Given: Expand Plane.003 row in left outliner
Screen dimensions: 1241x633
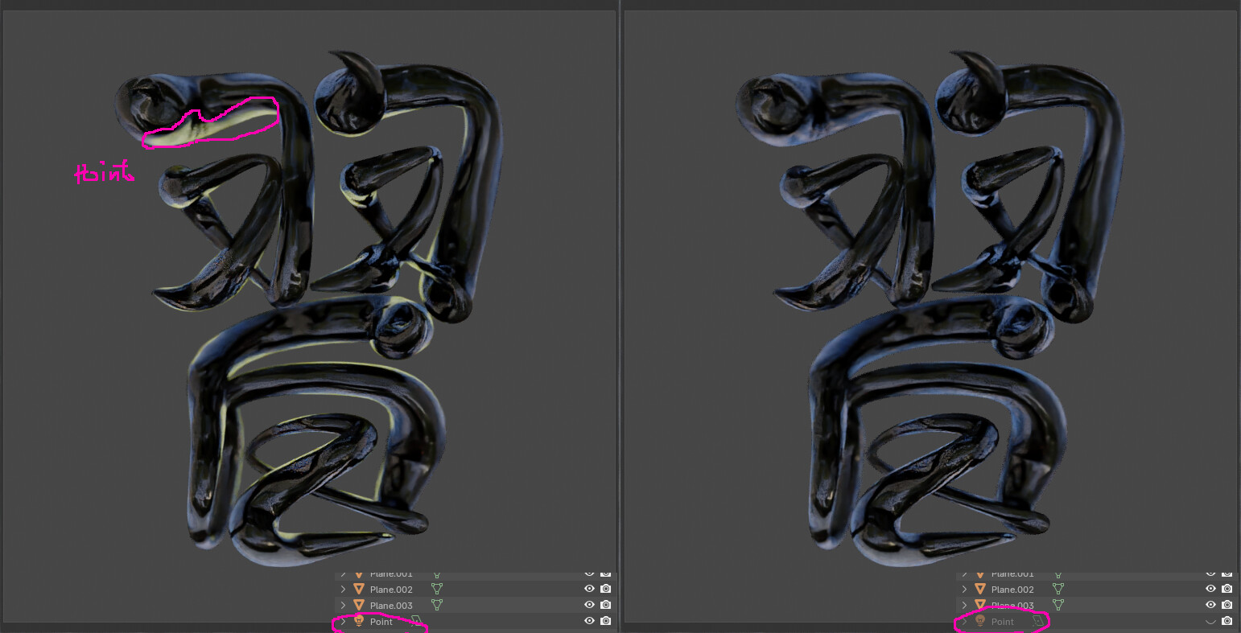Looking at the screenshot, I should tap(343, 605).
